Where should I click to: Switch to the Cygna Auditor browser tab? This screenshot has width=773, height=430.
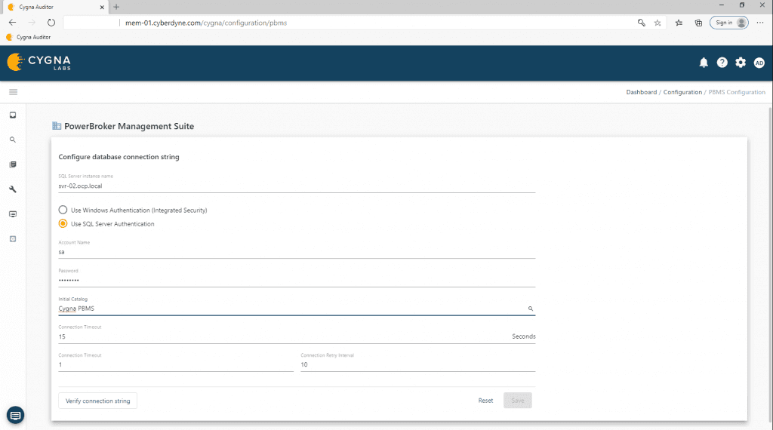click(x=57, y=8)
